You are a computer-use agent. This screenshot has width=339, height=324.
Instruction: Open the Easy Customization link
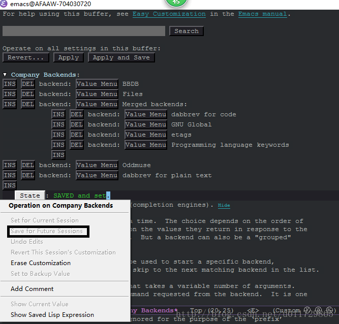pyautogui.click(x=169, y=14)
